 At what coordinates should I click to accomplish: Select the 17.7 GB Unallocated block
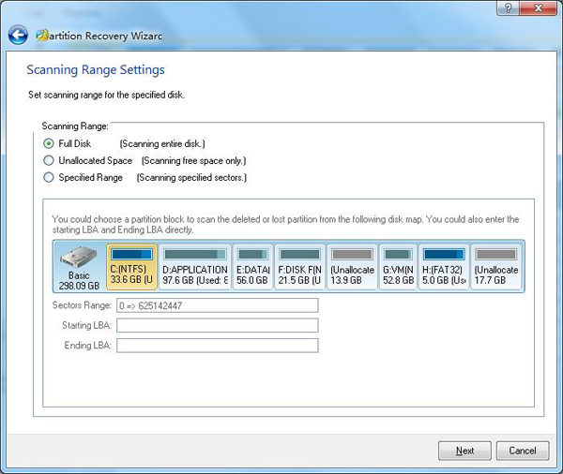[496, 267]
